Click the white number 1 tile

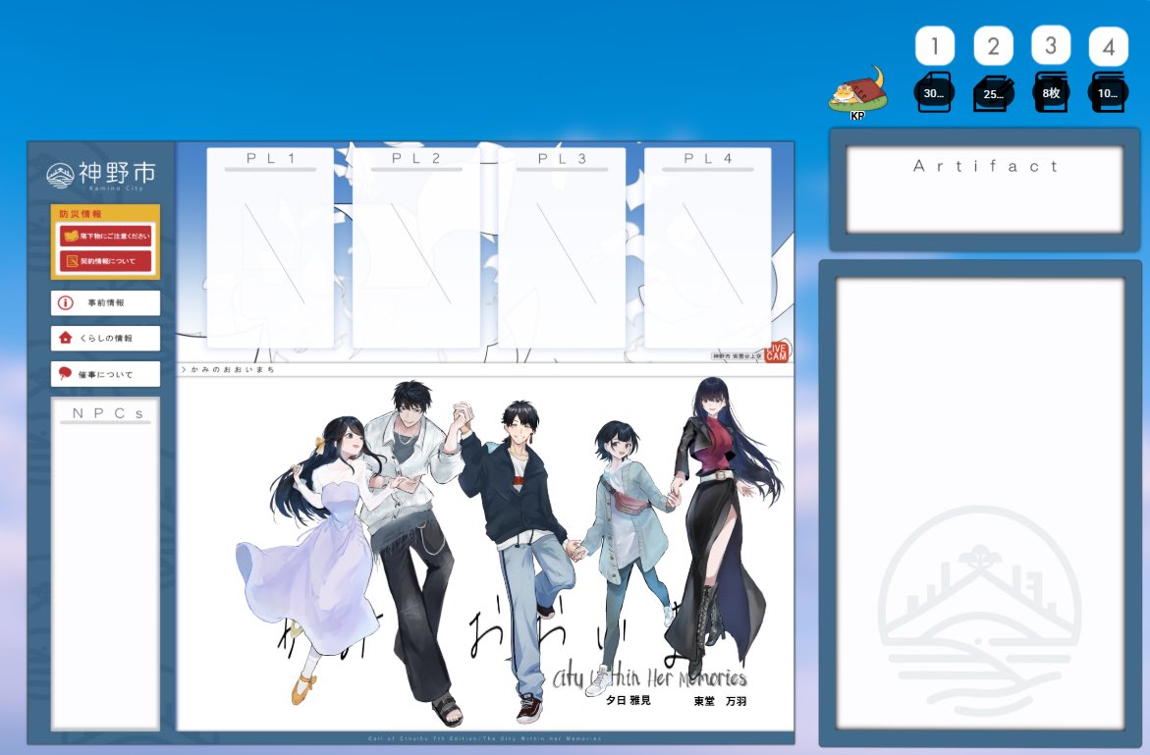(x=935, y=46)
